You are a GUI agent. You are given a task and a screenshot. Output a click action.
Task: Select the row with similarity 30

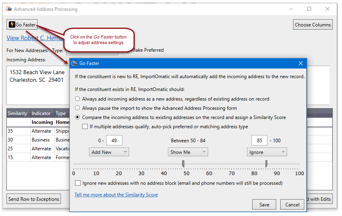click(38, 140)
